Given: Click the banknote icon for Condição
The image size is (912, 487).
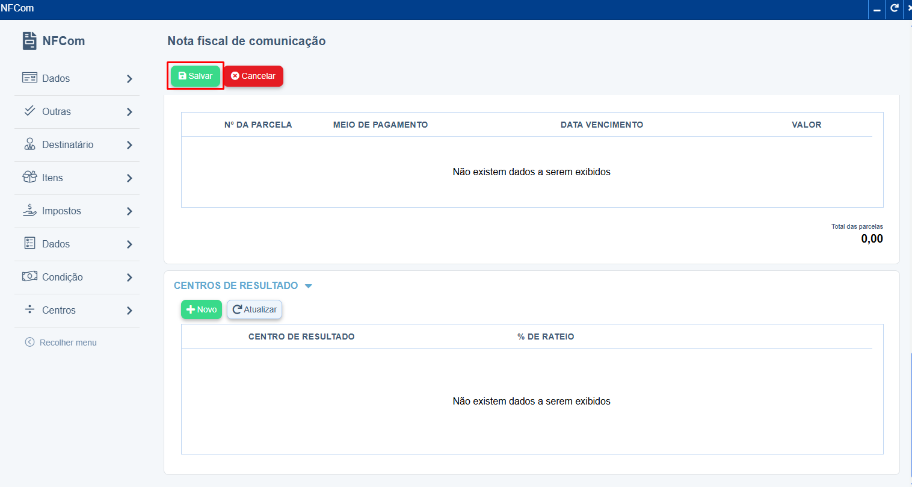Looking at the screenshot, I should [x=29, y=276].
